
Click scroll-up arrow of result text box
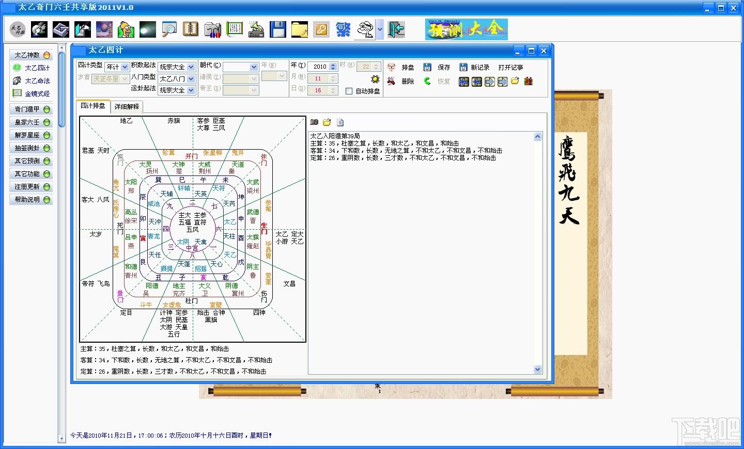[x=538, y=137]
